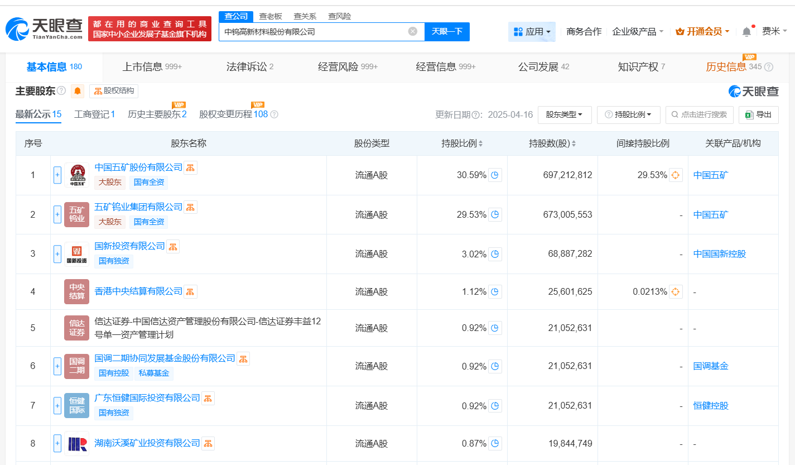Click the 天眼一下 search button

pos(447,32)
